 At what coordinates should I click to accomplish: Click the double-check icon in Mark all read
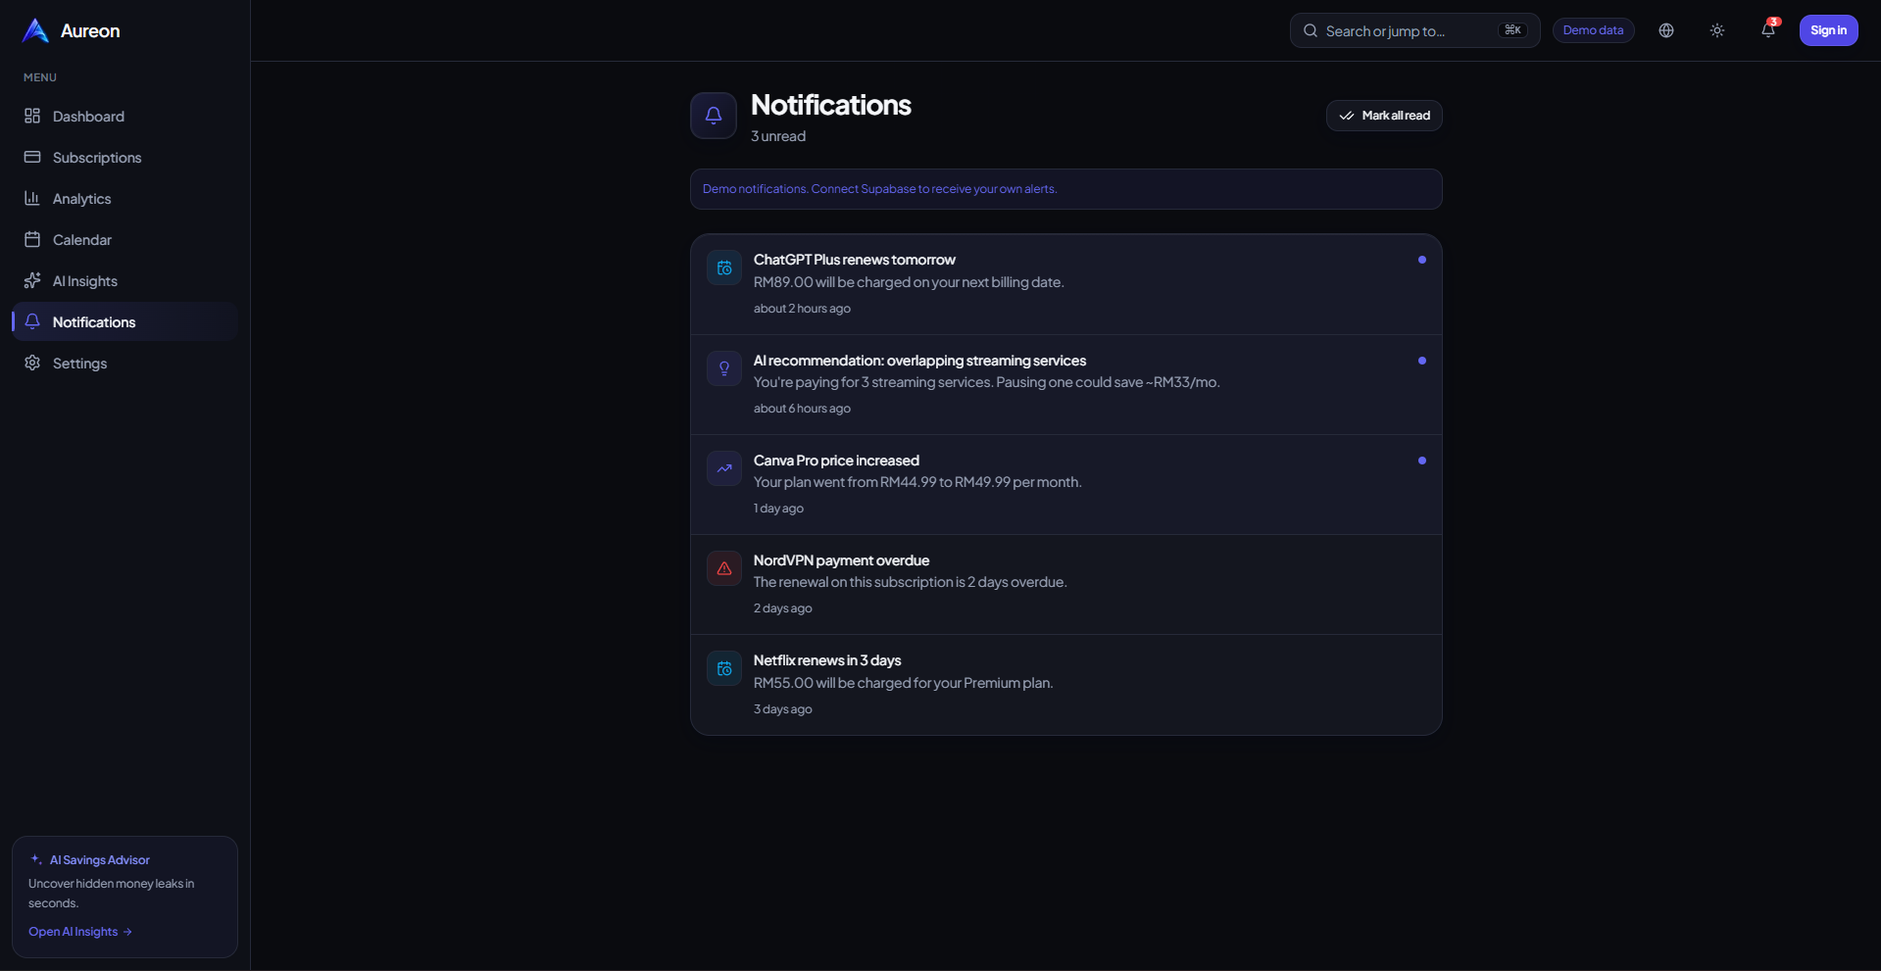[x=1347, y=116]
